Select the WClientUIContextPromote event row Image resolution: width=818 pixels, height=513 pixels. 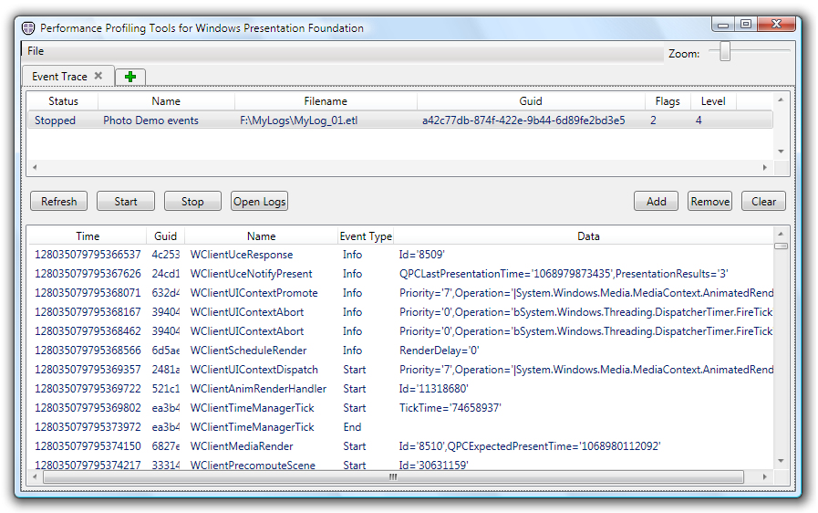tap(400, 293)
